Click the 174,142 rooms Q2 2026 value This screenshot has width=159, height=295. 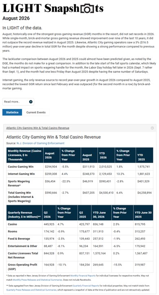pos(49,231)
